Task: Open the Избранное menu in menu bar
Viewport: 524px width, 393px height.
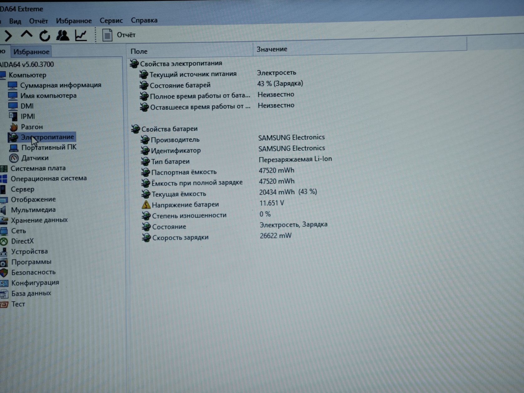Action: (x=74, y=21)
